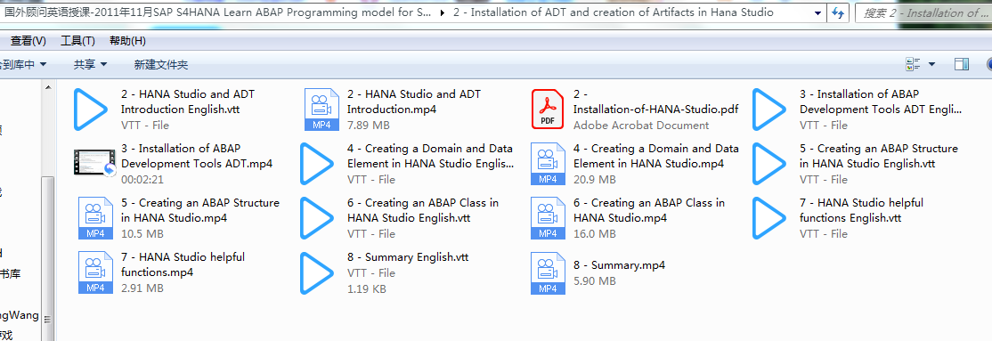Viewport: 992px width, 341px height.
Task: Select the '8 - Summary English.vtt' file icon
Action: (x=316, y=272)
